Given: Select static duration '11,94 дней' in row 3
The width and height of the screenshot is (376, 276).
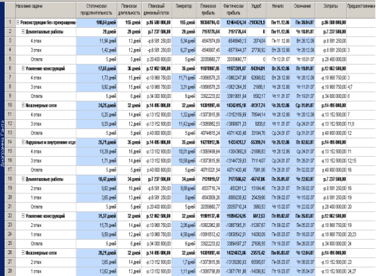Looking at the screenshot, I should click(97, 41).
